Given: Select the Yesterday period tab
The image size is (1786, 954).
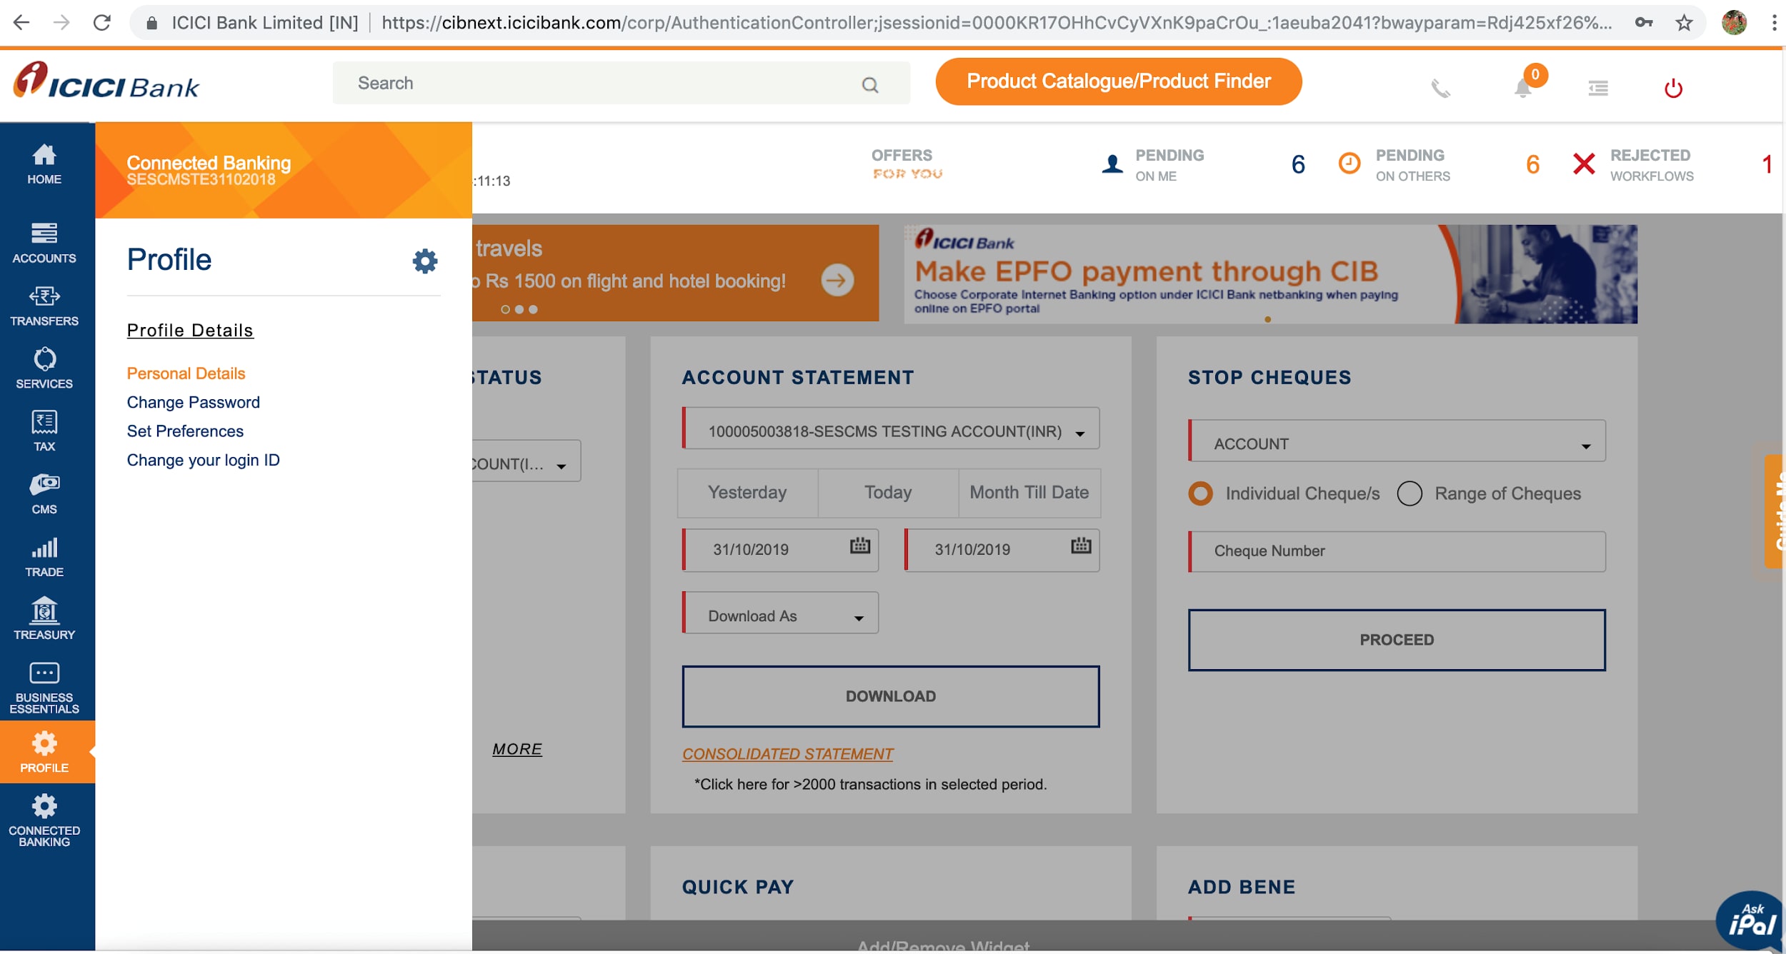Looking at the screenshot, I should click(x=747, y=493).
